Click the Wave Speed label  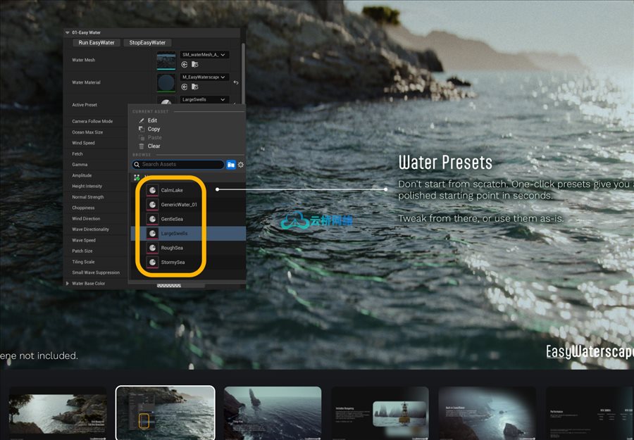pyautogui.click(x=84, y=240)
